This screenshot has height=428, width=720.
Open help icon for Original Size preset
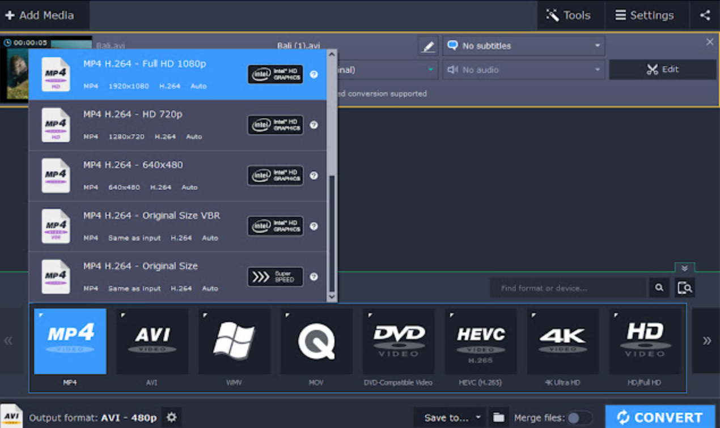(x=314, y=277)
